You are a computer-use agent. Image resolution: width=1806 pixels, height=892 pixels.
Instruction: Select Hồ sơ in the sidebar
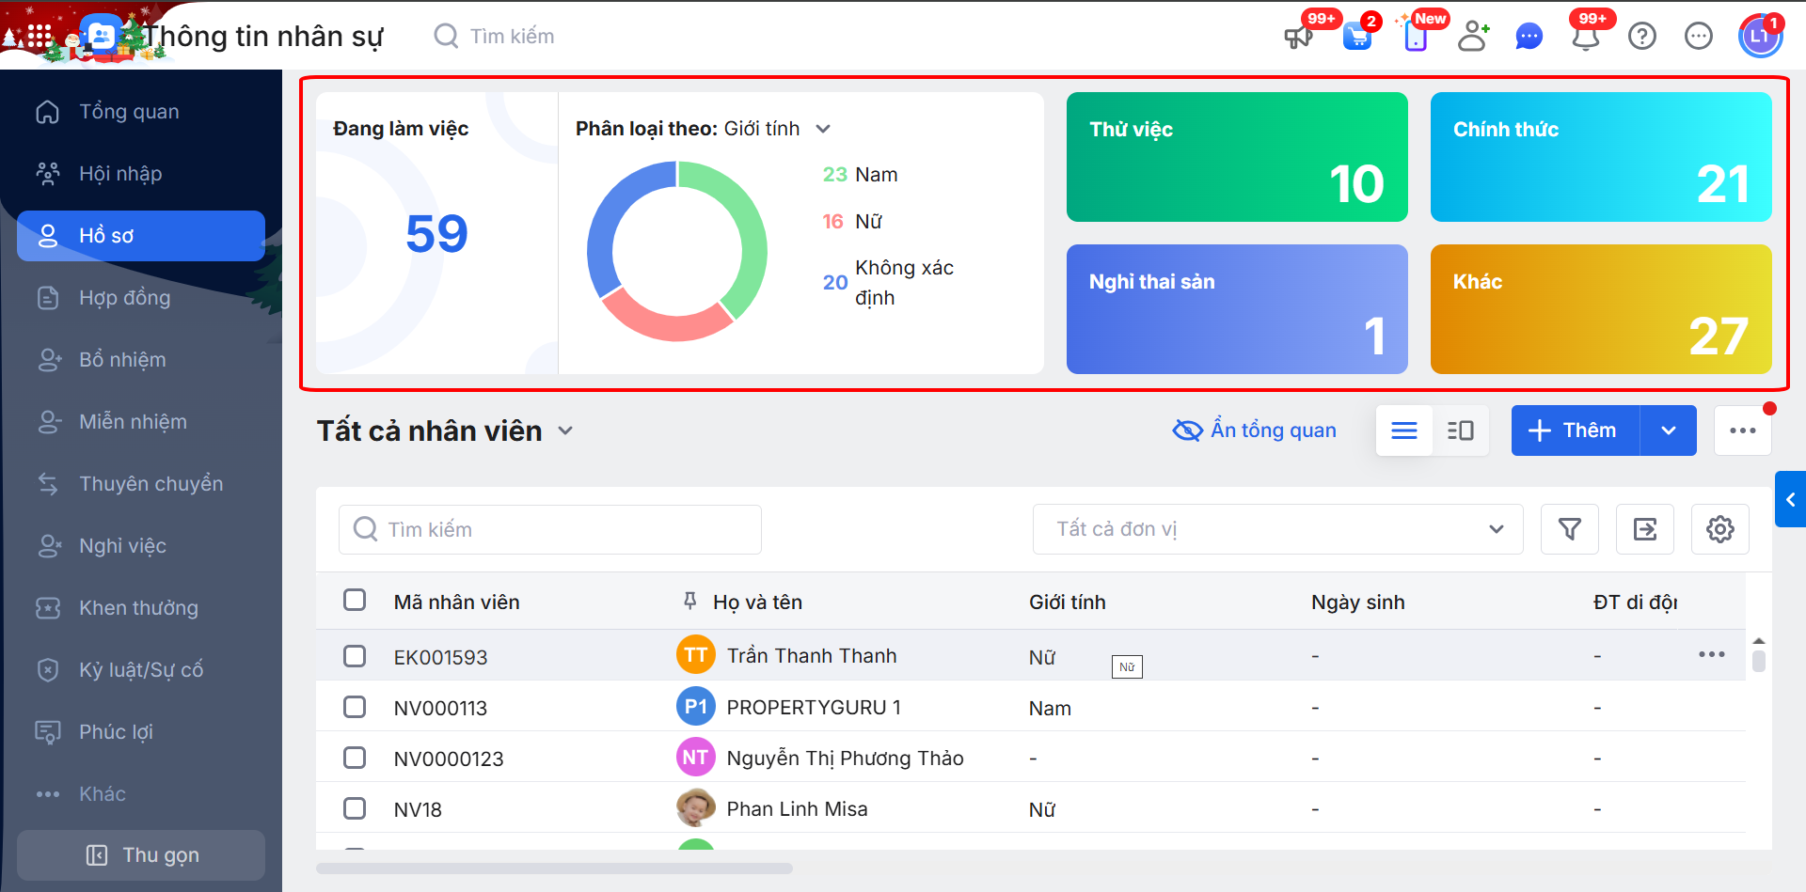pyautogui.click(x=141, y=236)
